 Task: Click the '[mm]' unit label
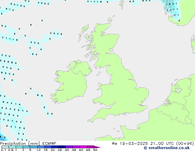pos(34,144)
